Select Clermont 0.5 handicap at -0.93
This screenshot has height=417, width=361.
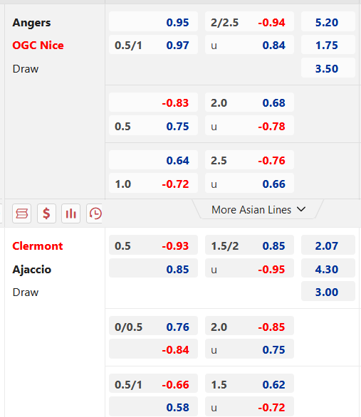(x=153, y=246)
